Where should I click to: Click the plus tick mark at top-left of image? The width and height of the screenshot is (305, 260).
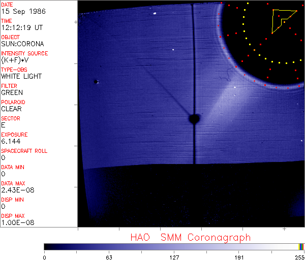point(76,22)
